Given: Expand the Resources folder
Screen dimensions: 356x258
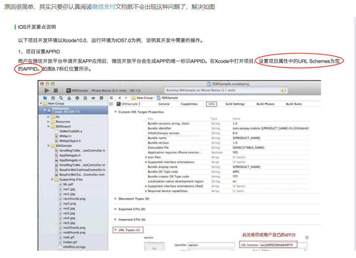Looking at the screenshot, I should (48, 122).
